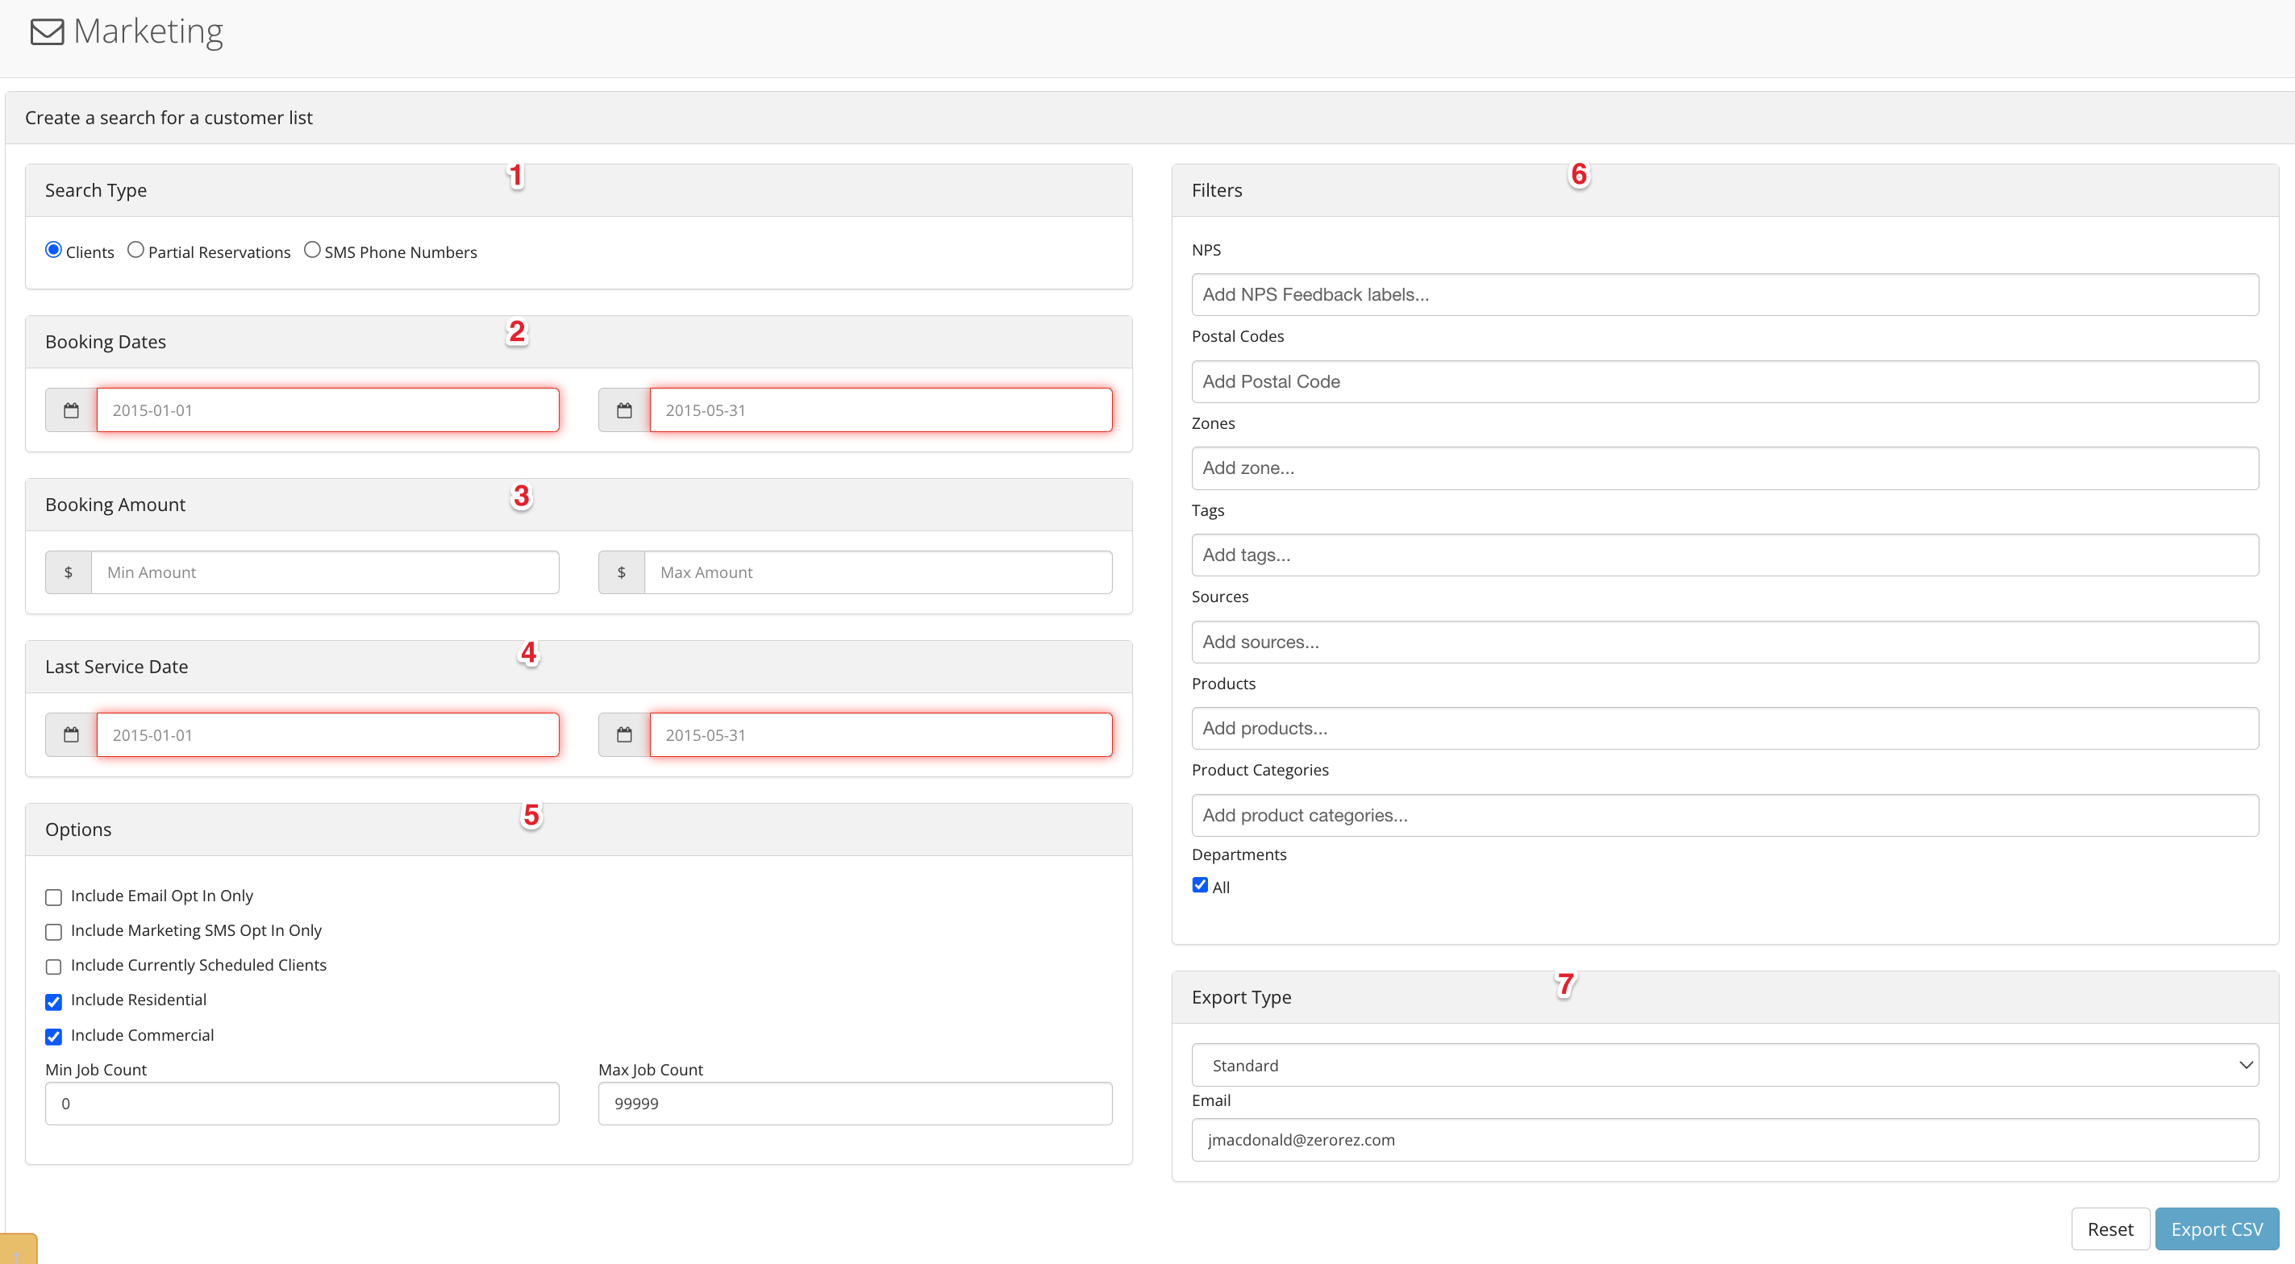Click the Last Service Date panel header
Screen dimensions: 2295x1264
coord(579,667)
